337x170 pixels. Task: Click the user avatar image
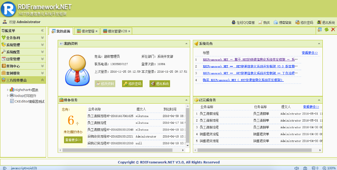[78, 70]
